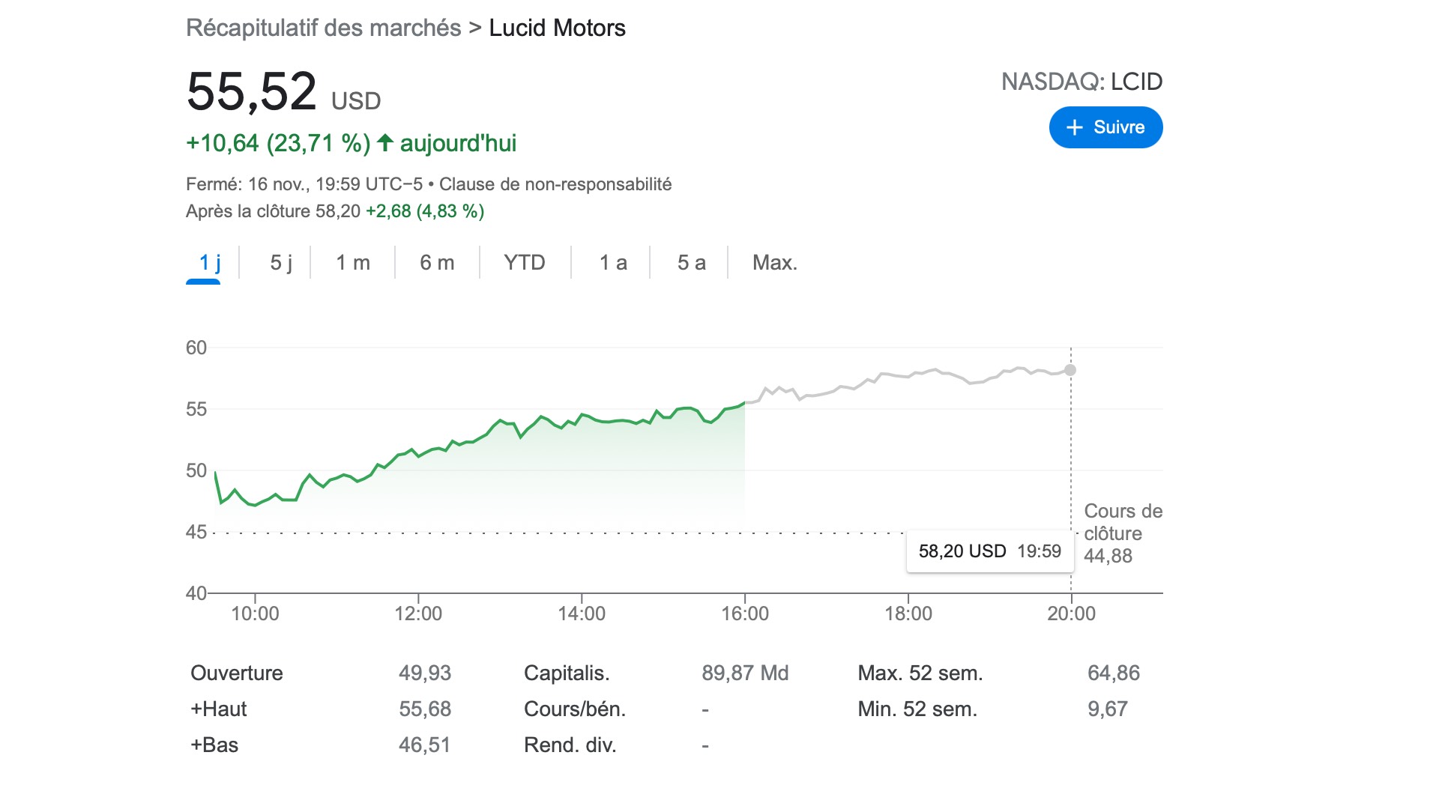
Task: Switch to the 5 j range tab
Action: tap(281, 263)
